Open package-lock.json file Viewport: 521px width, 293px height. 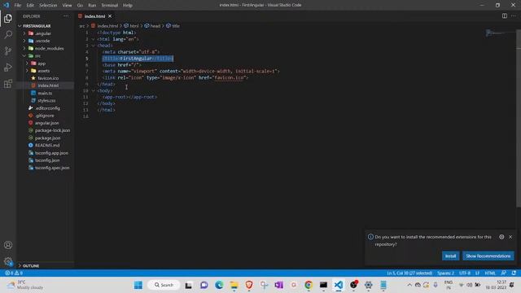point(52,130)
